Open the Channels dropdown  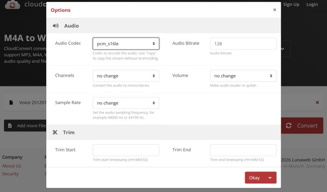tap(126, 76)
